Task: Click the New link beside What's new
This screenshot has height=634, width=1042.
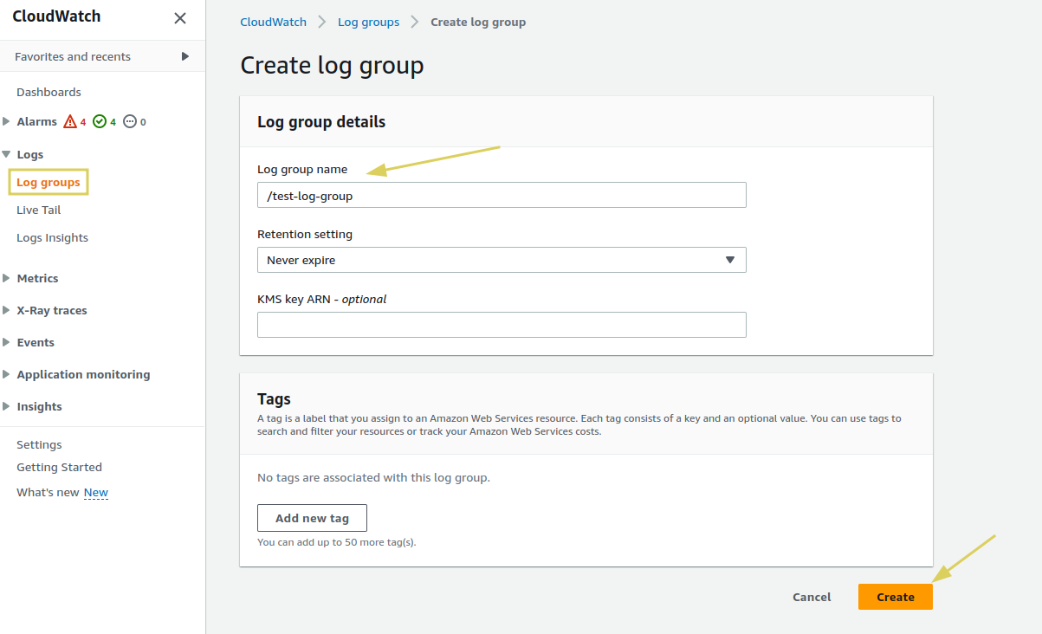Action: (x=96, y=492)
